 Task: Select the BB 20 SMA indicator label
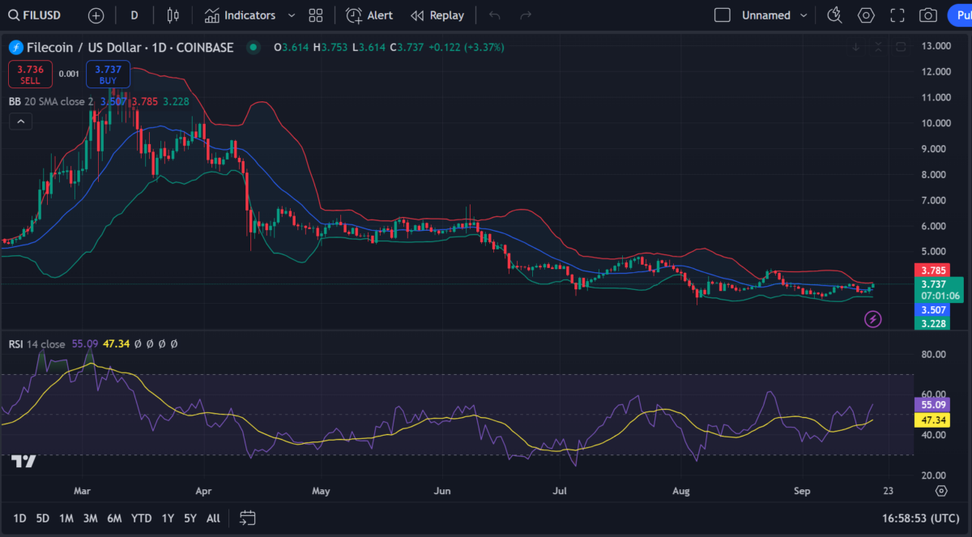(52, 101)
